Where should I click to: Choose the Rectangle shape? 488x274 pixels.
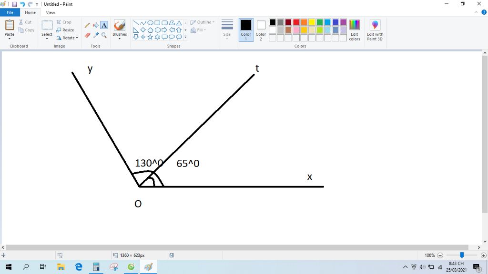pos(157,23)
